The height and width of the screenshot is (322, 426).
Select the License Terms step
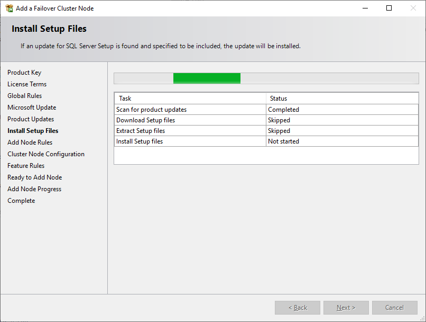coord(27,84)
